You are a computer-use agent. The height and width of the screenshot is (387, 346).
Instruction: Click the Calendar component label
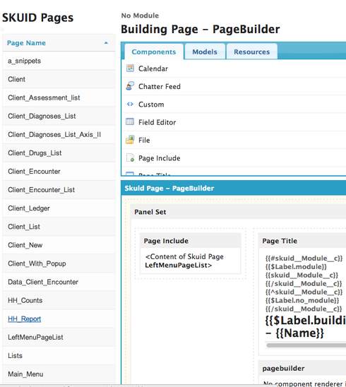153,69
